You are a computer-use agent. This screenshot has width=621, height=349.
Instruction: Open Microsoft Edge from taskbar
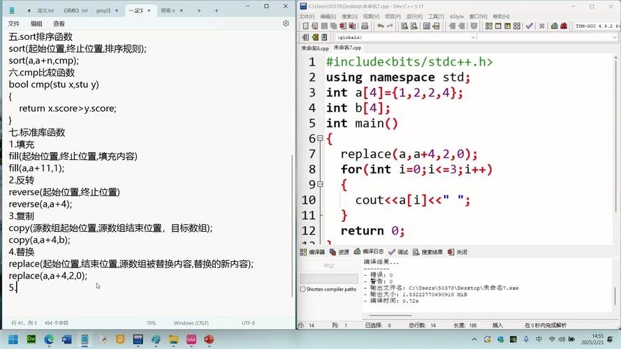[49, 339]
